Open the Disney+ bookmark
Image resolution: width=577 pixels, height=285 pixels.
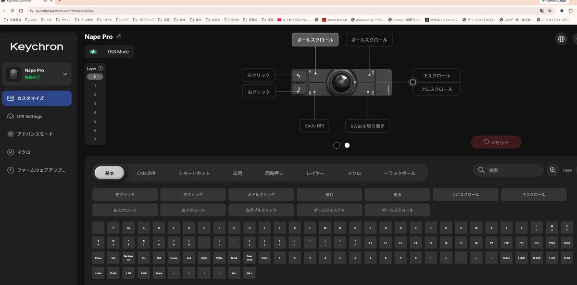tap(404, 20)
